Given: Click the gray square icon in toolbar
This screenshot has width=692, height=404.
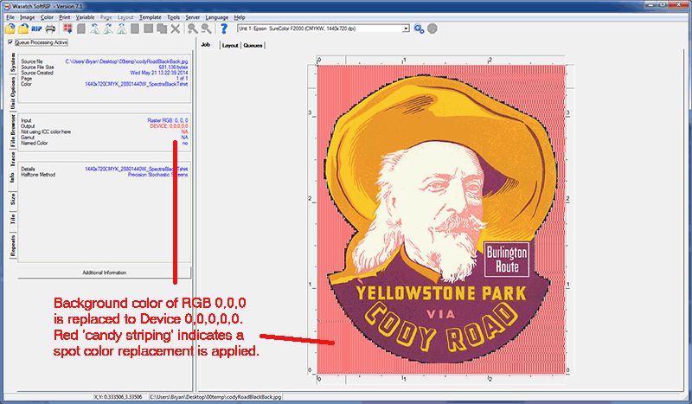Looking at the screenshot, I should (x=148, y=29).
